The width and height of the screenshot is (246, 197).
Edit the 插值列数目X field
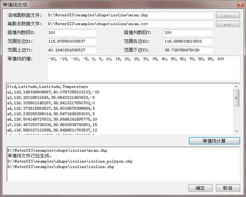pyautogui.click(x=72, y=32)
